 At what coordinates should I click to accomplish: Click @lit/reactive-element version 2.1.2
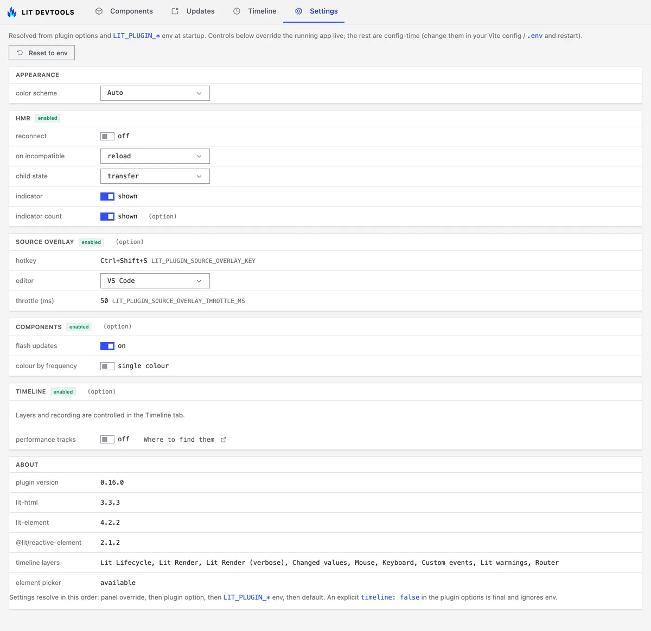point(110,543)
